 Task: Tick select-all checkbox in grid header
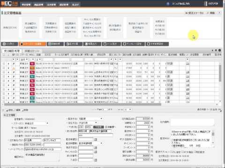(x=4, y=55)
